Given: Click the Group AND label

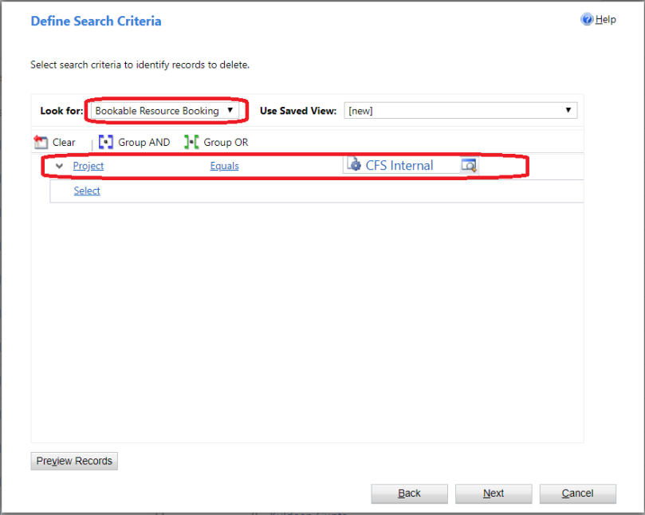Looking at the screenshot, I should pyautogui.click(x=144, y=143).
